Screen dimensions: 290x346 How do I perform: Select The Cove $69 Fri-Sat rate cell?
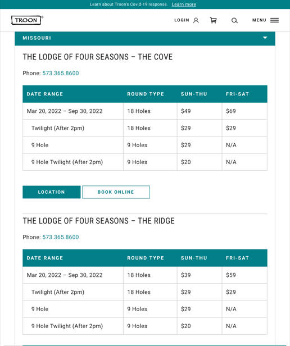pyautogui.click(x=244, y=111)
